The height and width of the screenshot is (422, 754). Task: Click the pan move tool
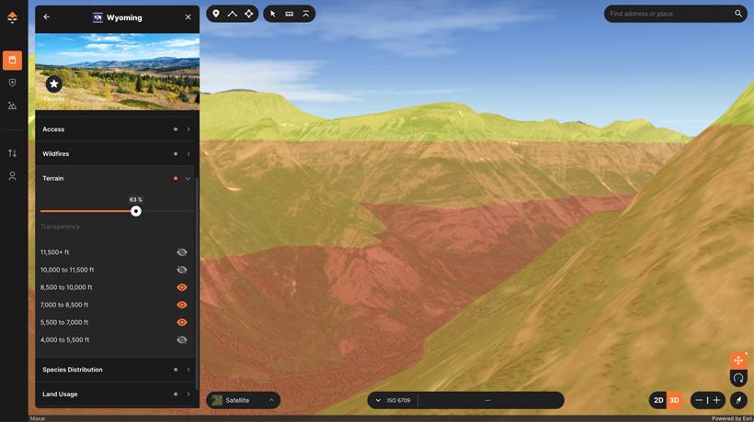pos(738,361)
